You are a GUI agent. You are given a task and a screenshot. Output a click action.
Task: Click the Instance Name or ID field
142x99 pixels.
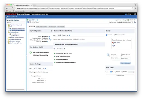click(x=125, y=57)
